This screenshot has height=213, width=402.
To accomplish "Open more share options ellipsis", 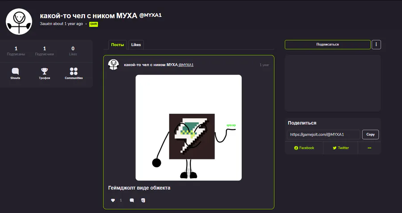I will [x=369, y=148].
